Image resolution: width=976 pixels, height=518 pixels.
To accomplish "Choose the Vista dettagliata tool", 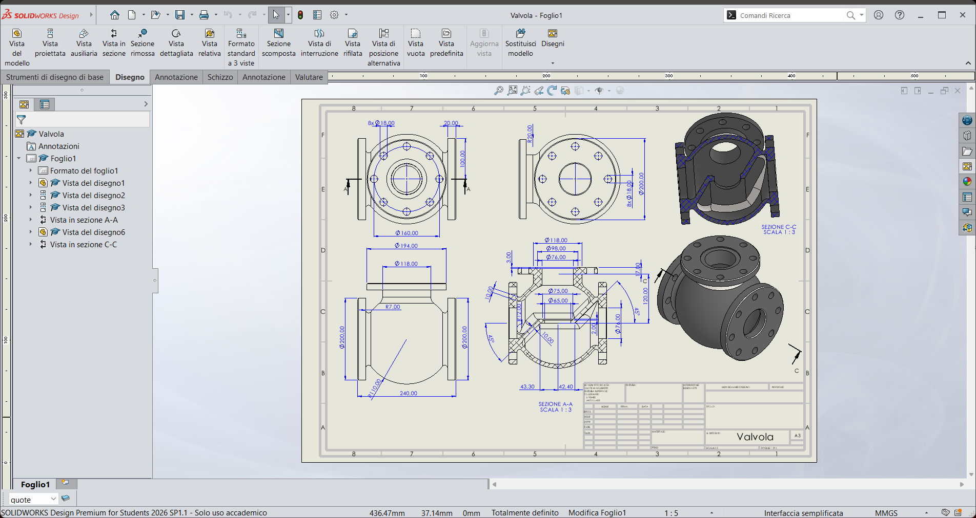I will (x=176, y=43).
